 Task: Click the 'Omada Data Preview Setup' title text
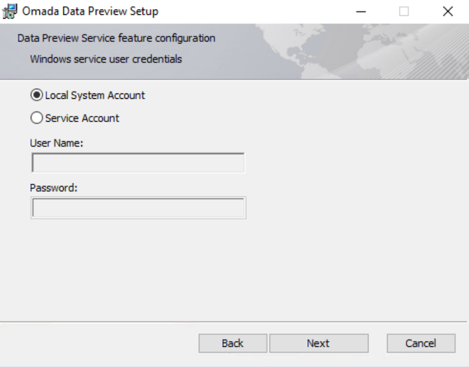[x=90, y=11]
